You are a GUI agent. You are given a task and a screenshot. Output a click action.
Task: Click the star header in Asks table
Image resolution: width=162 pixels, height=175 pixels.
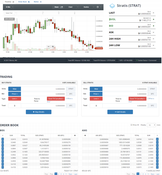pos(85,135)
